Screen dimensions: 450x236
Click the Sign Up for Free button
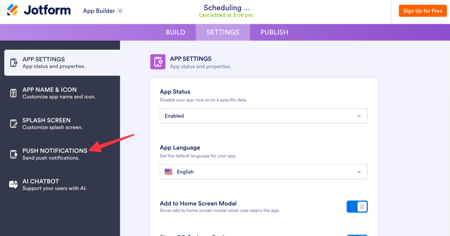(x=422, y=11)
